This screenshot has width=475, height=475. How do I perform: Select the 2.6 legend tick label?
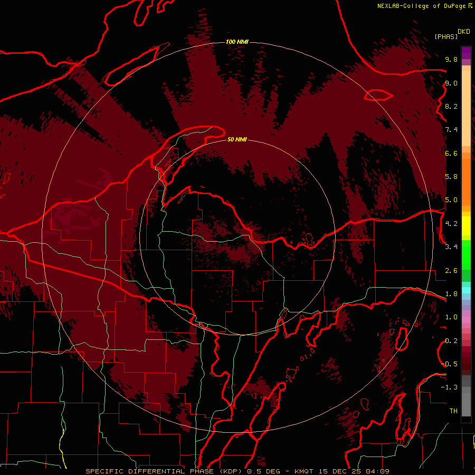[x=451, y=271]
